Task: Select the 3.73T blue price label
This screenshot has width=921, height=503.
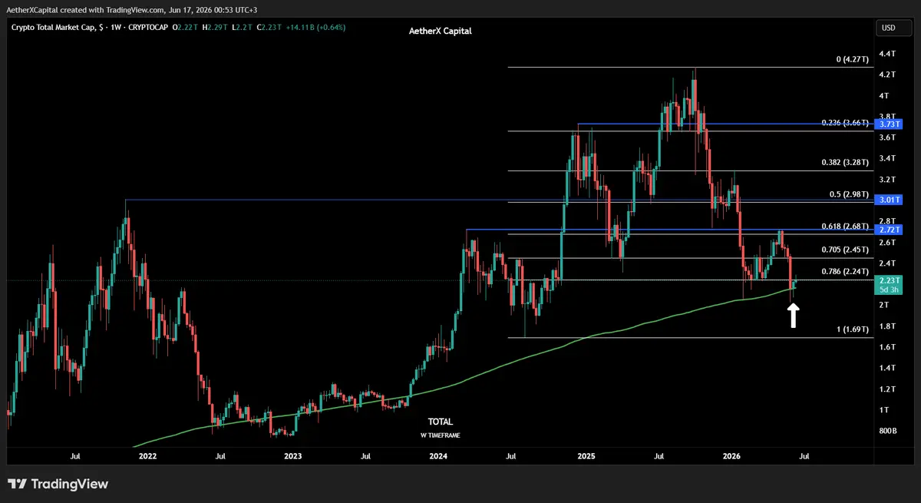Action: 889,124
